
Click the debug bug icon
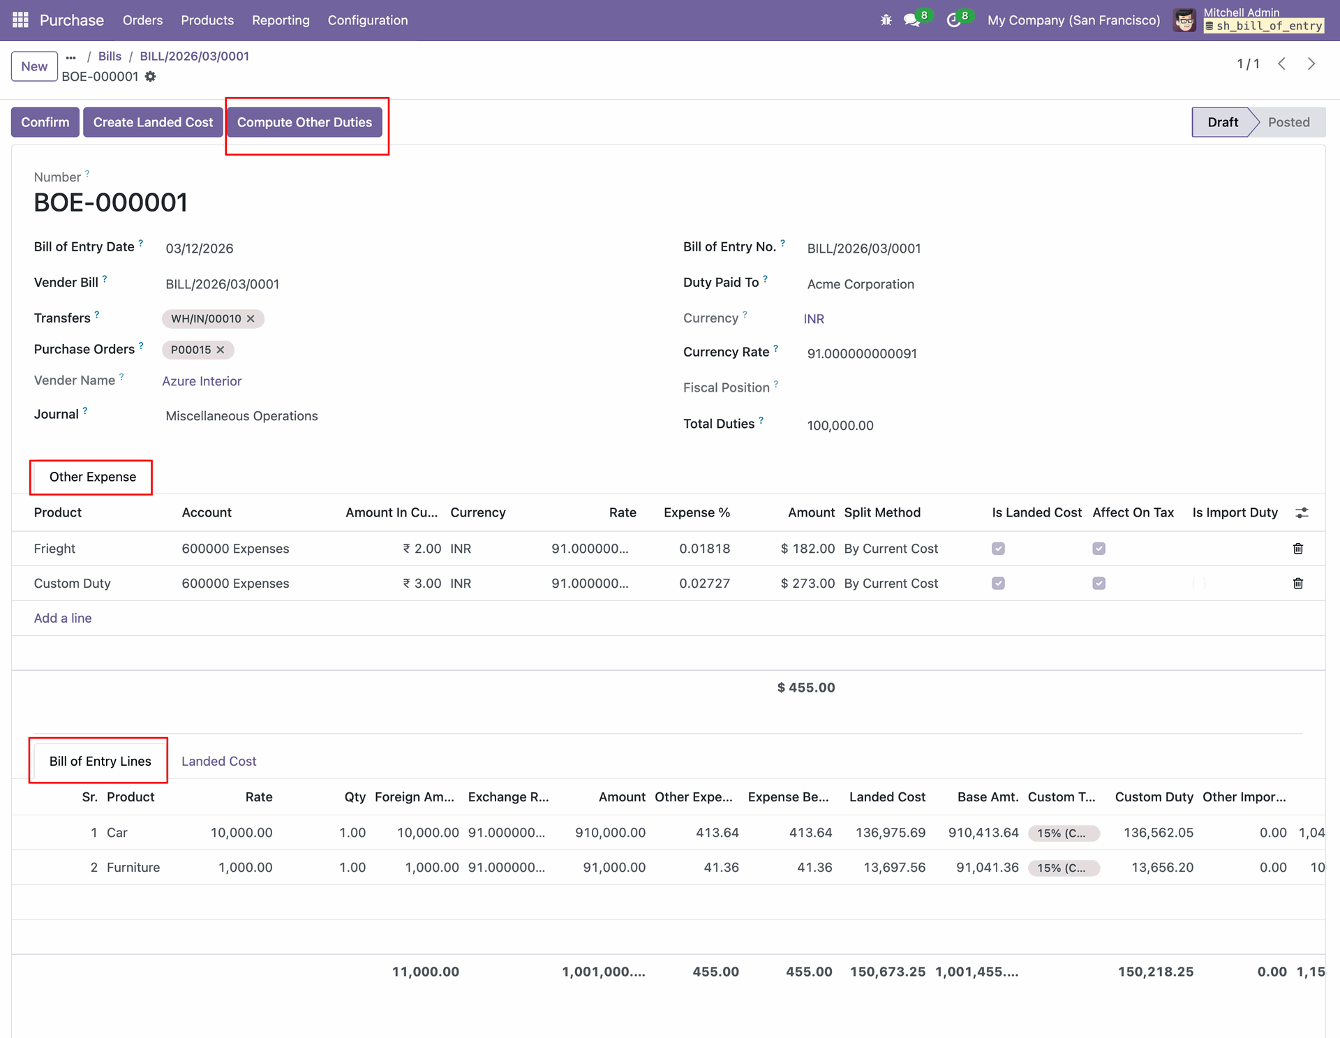[886, 20]
